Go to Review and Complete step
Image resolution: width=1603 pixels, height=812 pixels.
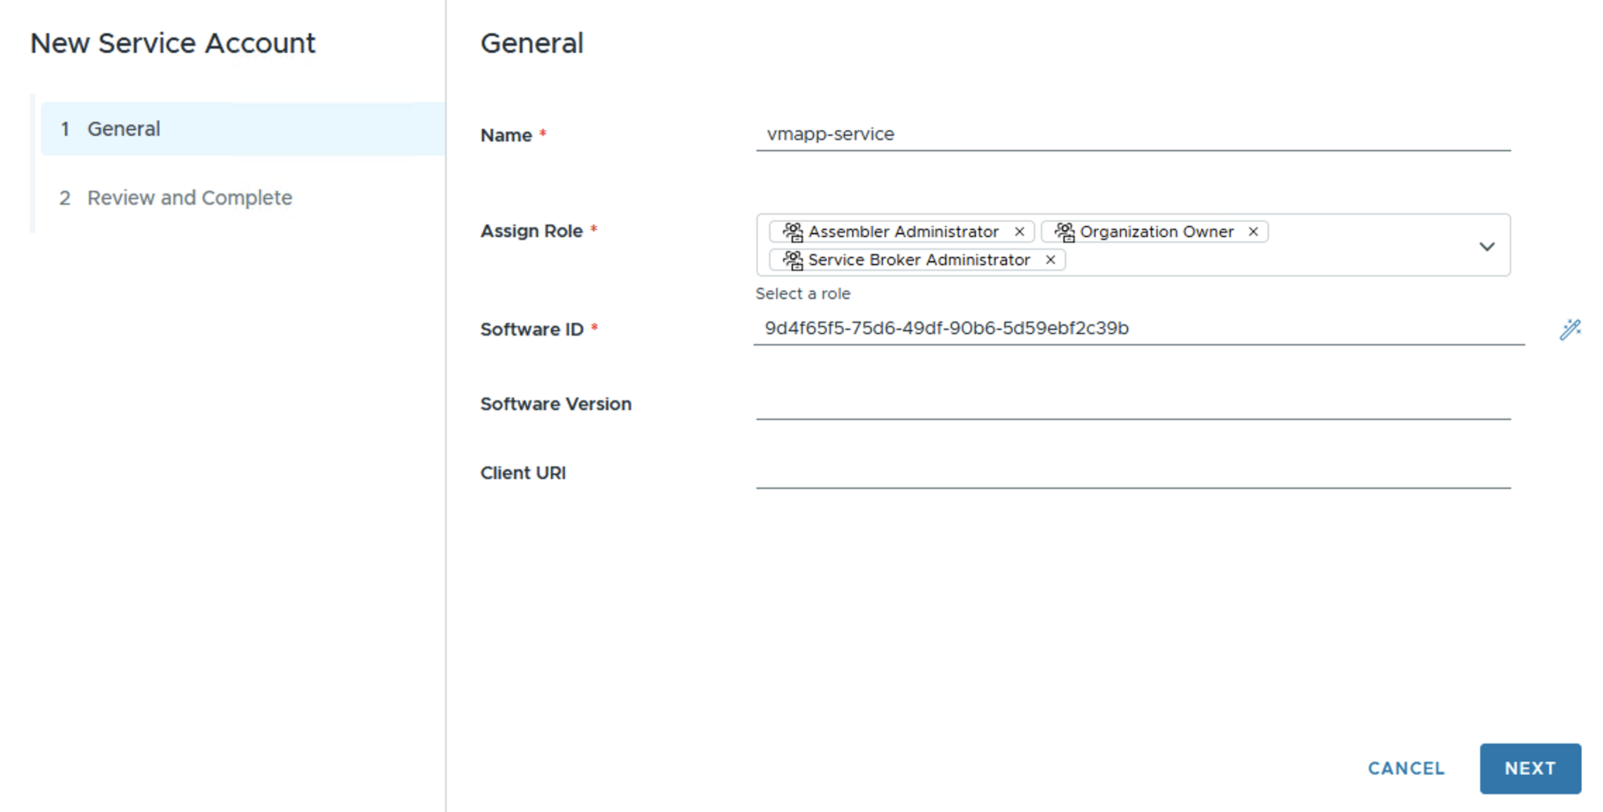click(189, 198)
